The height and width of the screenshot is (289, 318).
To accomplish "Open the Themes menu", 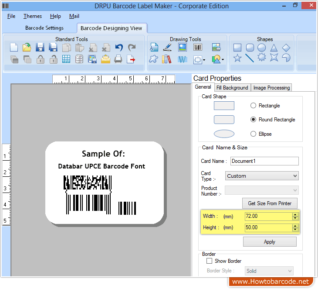I will [32, 16].
